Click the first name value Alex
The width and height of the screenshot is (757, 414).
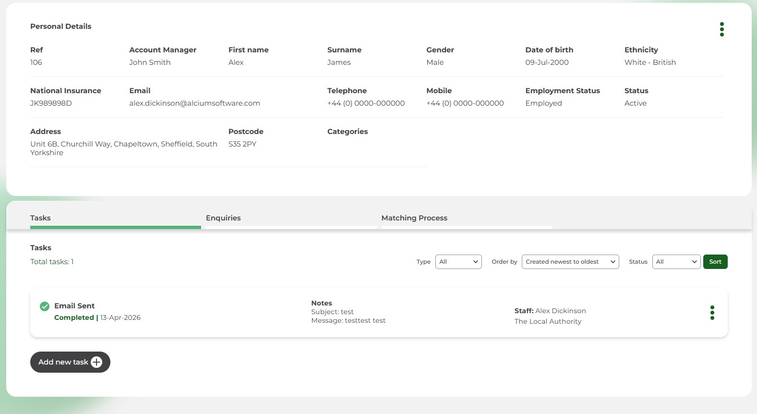tap(236, 62)
